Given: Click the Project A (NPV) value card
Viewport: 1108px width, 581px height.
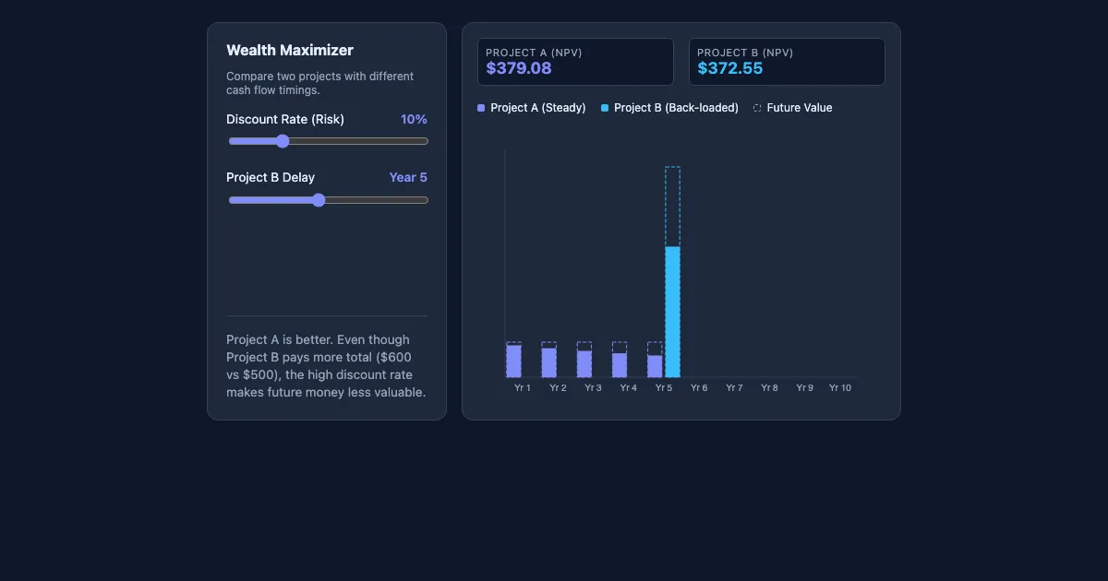Looking at the screenshot, I should click(x=575, y=62).
